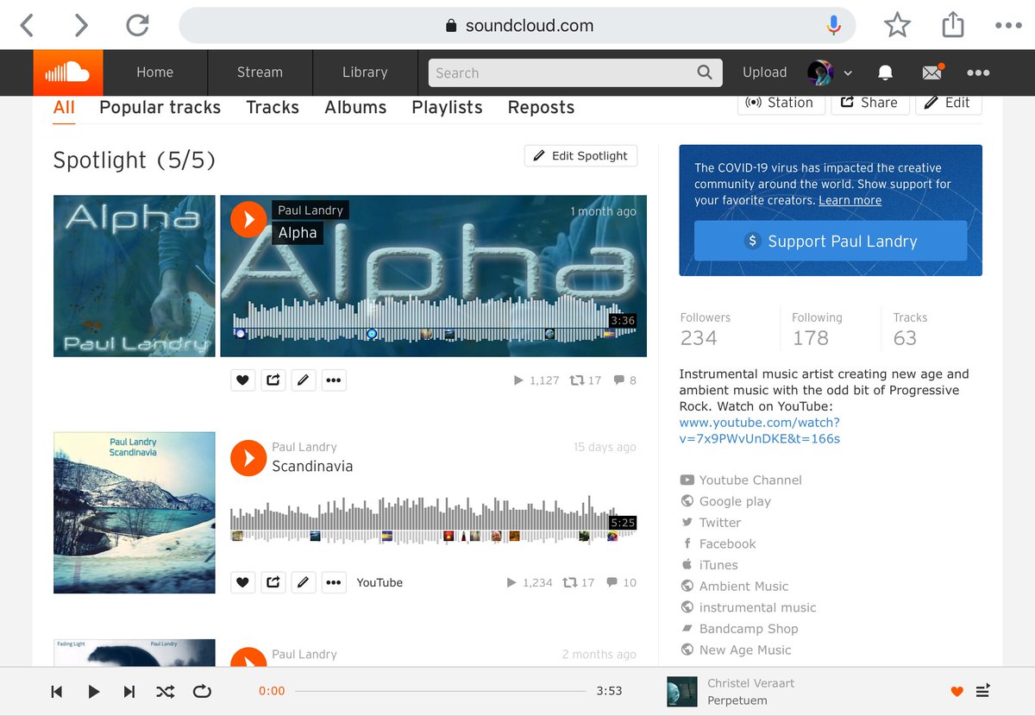
Task: Switch to Playlists tab
Action: (x=447, y=108)
